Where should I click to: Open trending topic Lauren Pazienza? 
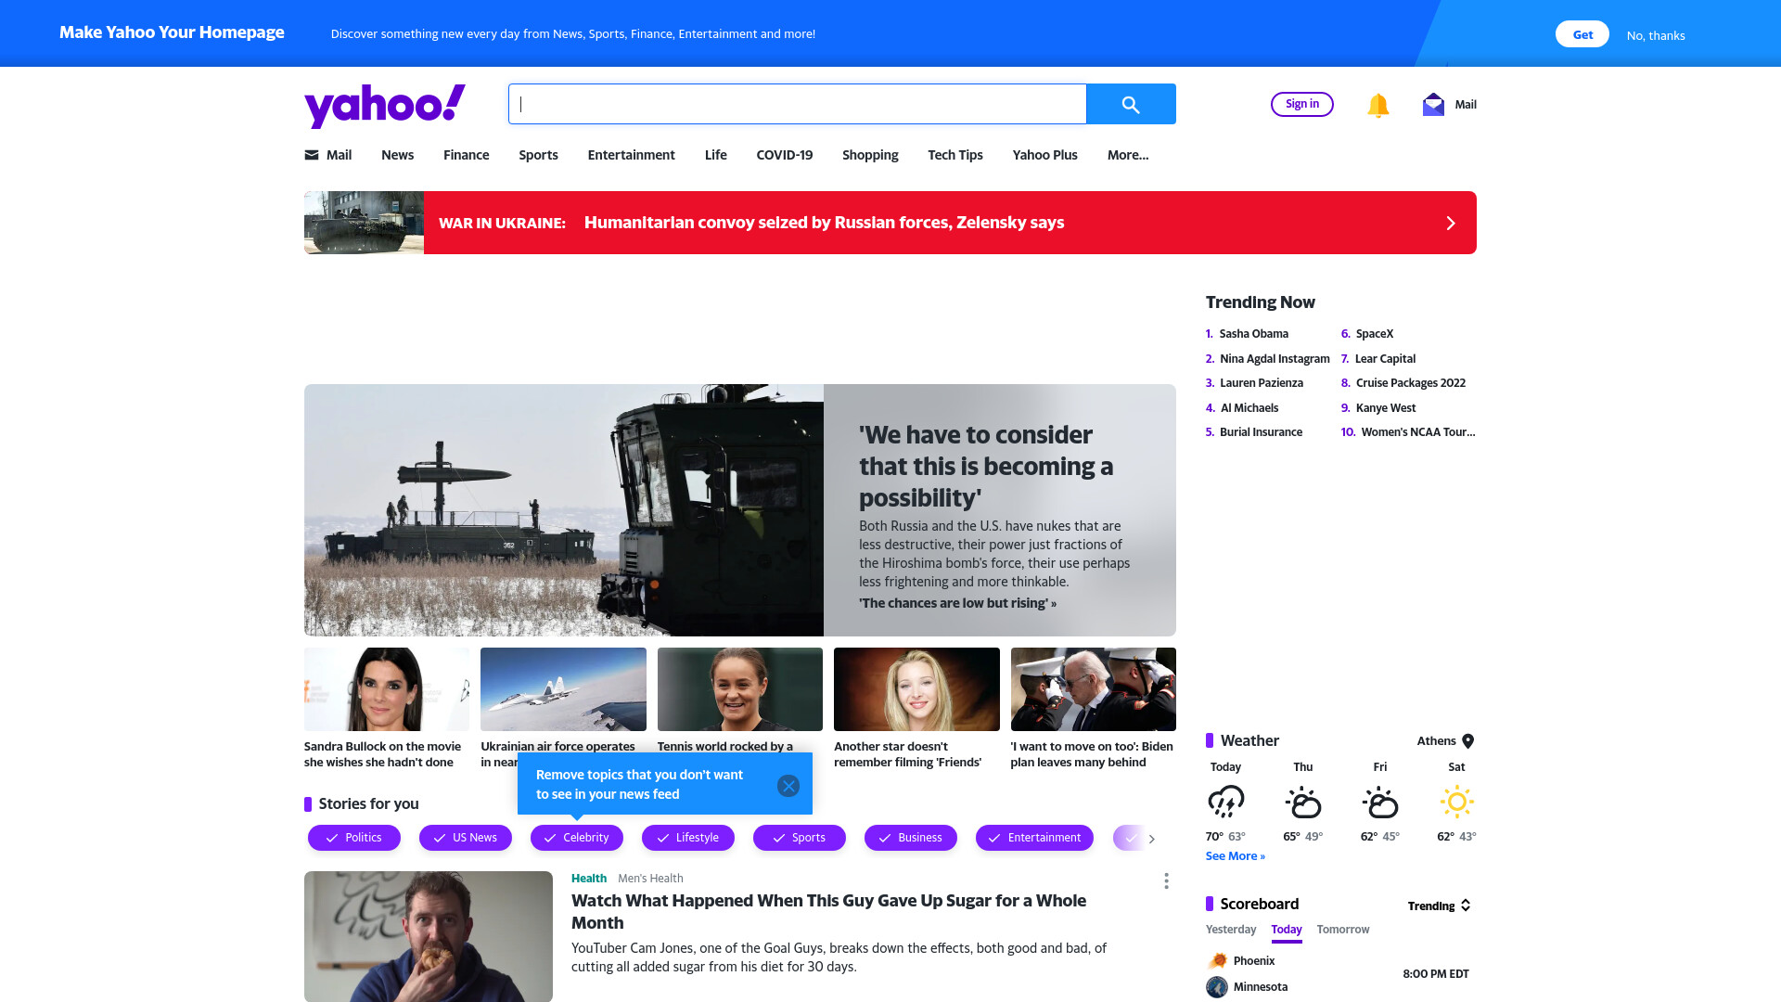tap(1262, 383)
